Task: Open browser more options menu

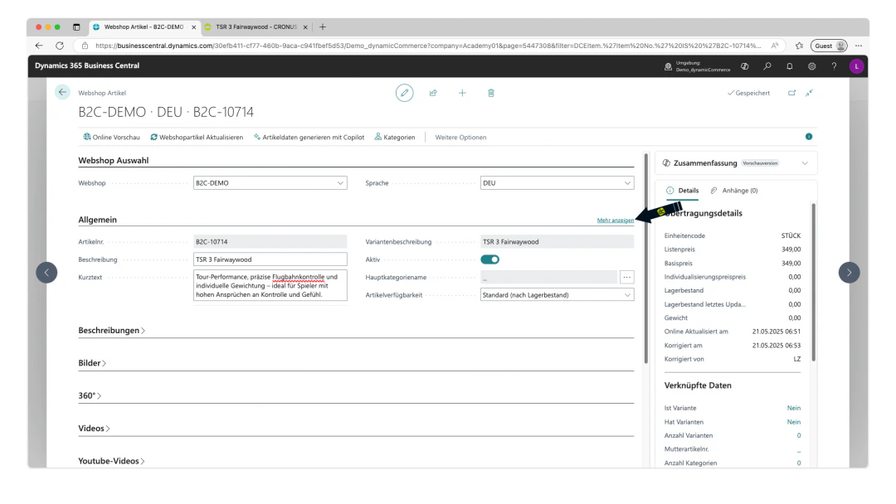Action: [x=859, y=46]
